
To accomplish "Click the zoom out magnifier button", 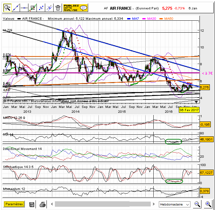I will coord(198,204).
